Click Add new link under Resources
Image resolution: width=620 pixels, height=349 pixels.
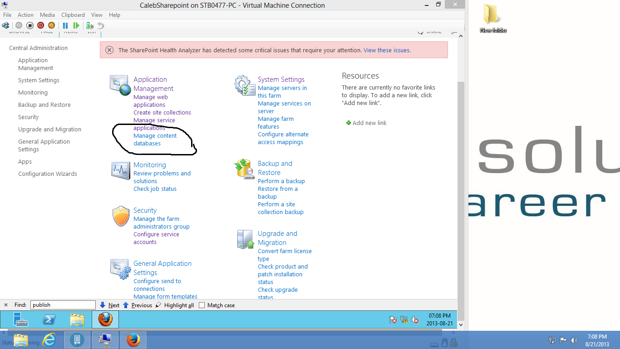click(x=366, y=123)
